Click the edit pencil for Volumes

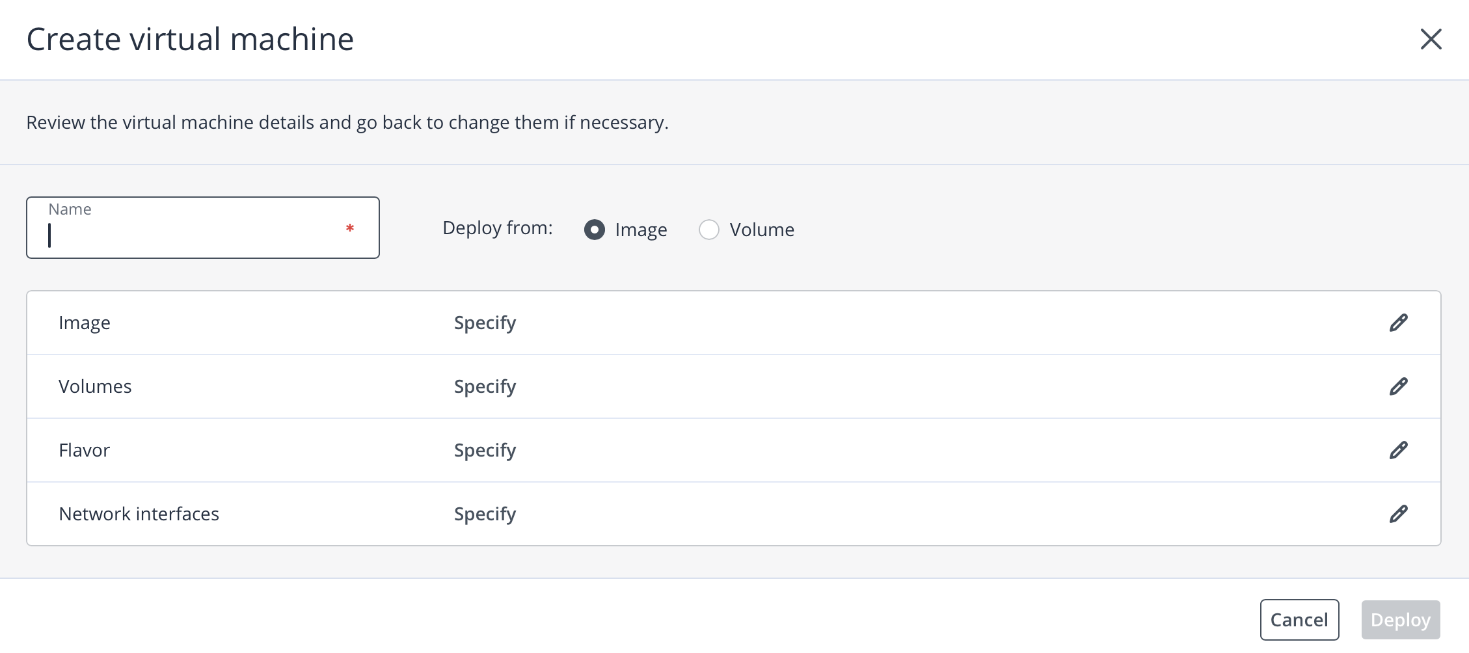tap(1398, 386)
